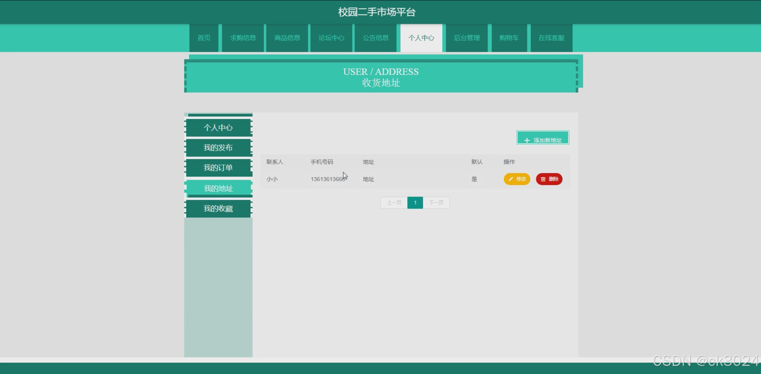Click the plus icon on add-address button

pyautogui.click(x=527, y=140)
